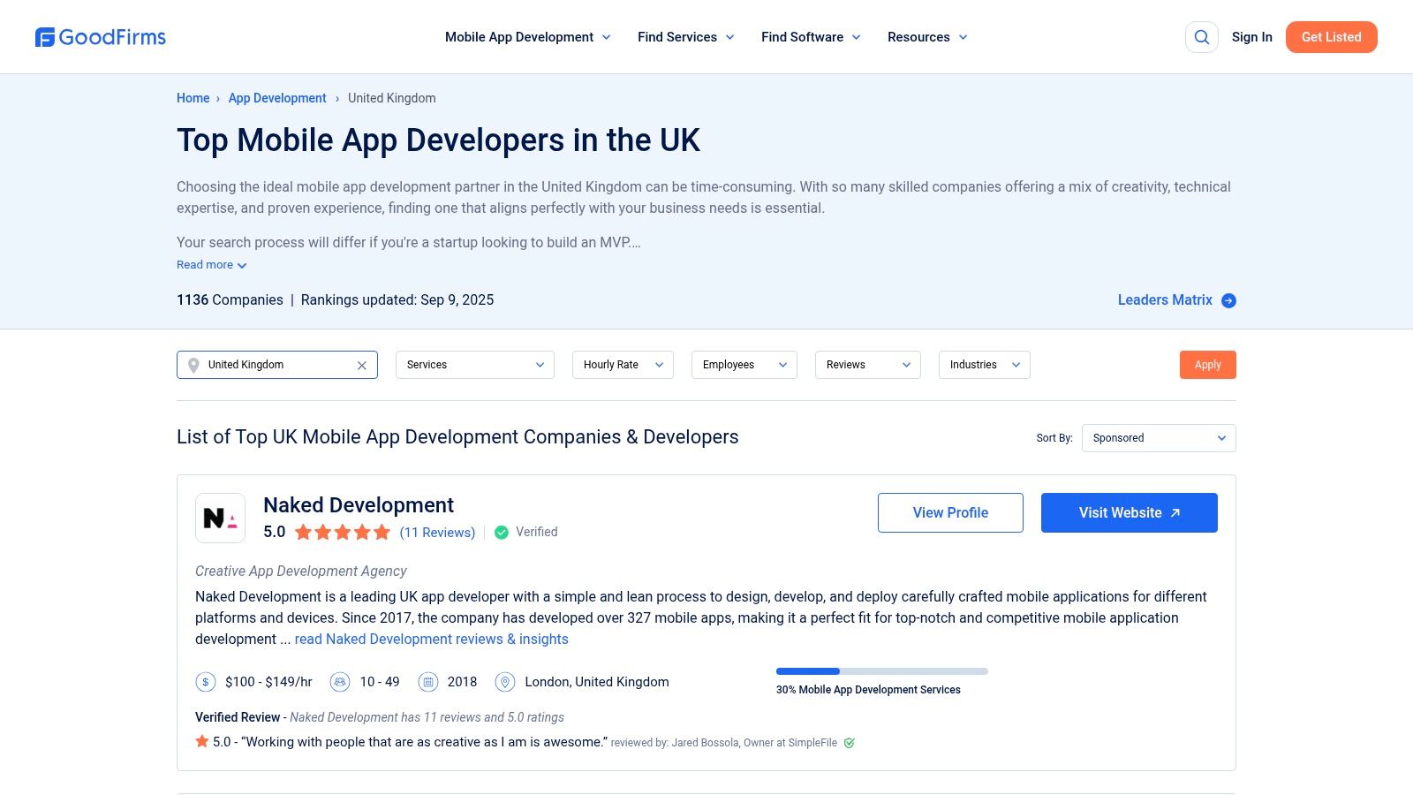
Task: Open the Sort By Sponsored dropdown
Action: [x=1158, y=438]
